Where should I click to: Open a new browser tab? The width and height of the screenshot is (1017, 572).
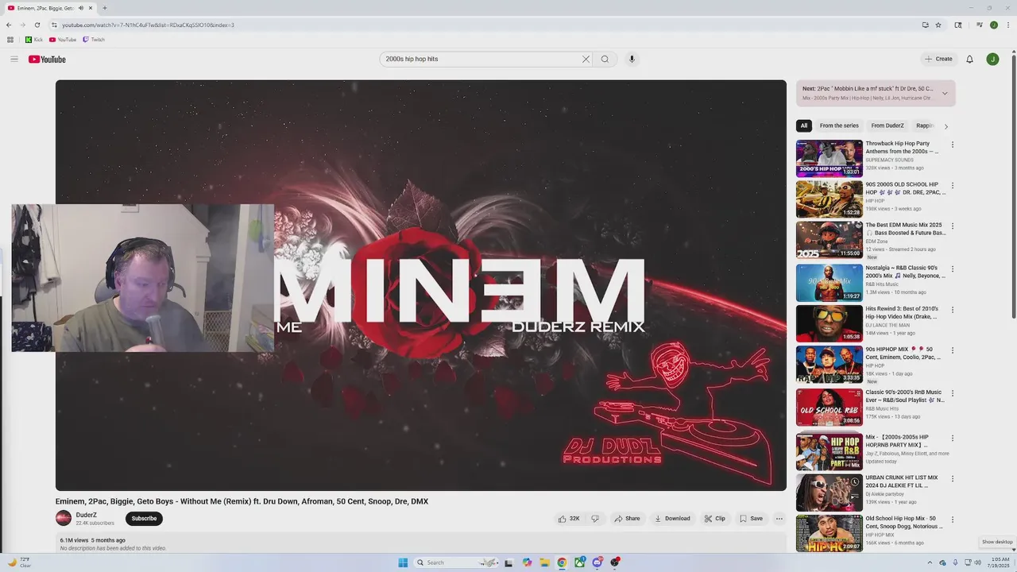coord(105,8)
